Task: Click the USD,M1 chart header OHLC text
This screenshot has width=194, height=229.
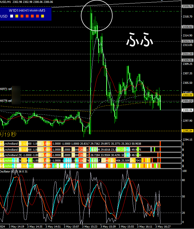Action: [27, 2]
